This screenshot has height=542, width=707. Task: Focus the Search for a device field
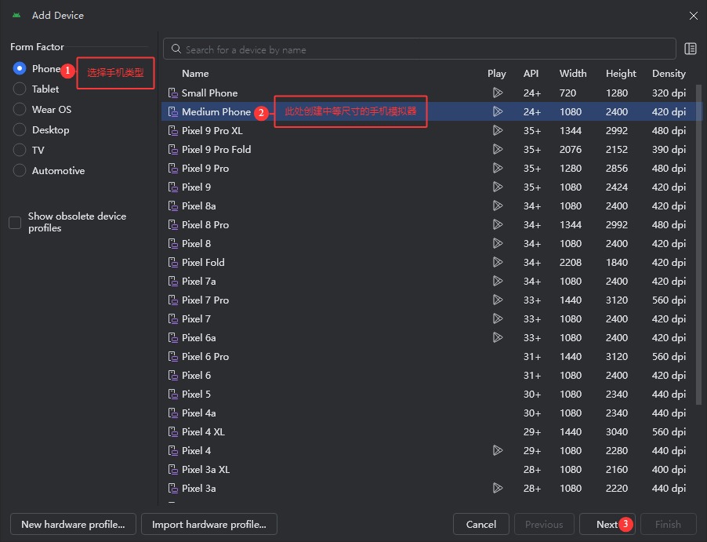[x=419, y=49]
